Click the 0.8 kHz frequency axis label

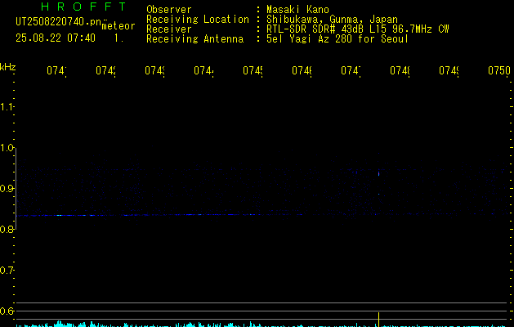[x=7, y=229]
